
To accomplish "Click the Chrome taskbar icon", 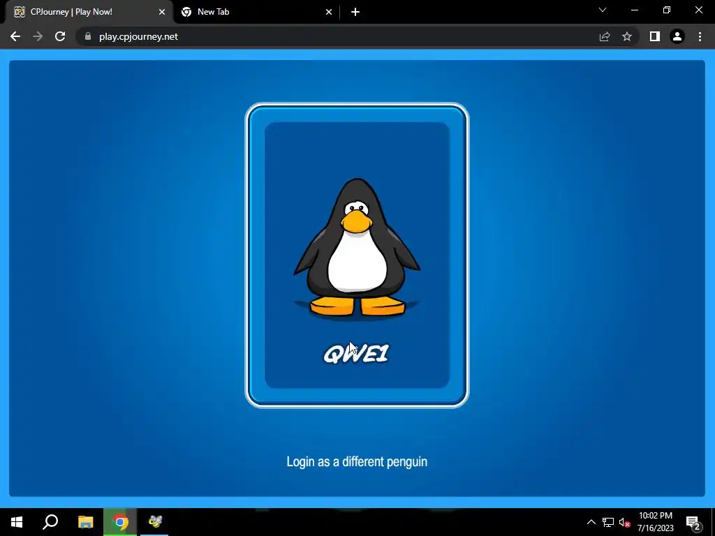I will [x=120, y=522].
